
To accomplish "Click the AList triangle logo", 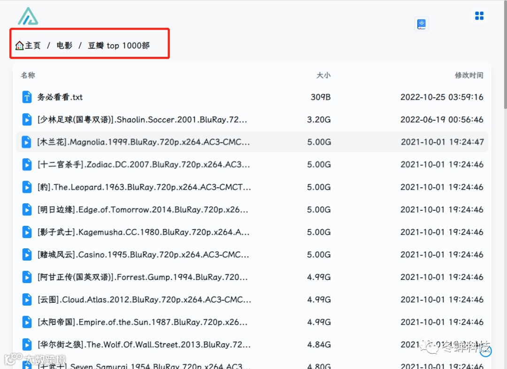I will click(x=28, y=16).
